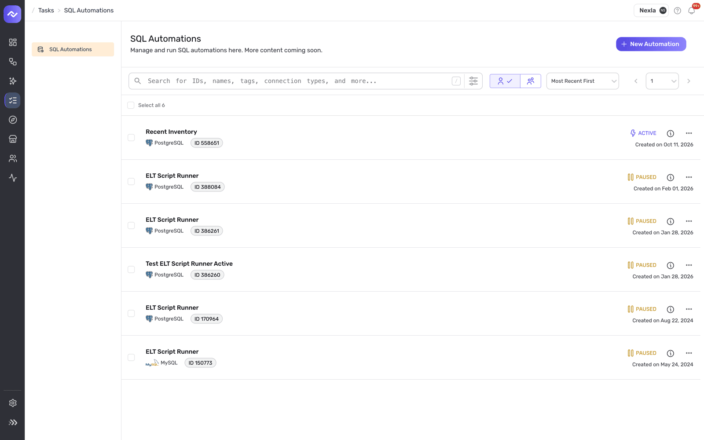Image resolution: width=704 pixels, height=440 pixels.
Task: Show info for ELT Script Runner ID 388084
Action: pyautogui.click(x=671, y=177)
